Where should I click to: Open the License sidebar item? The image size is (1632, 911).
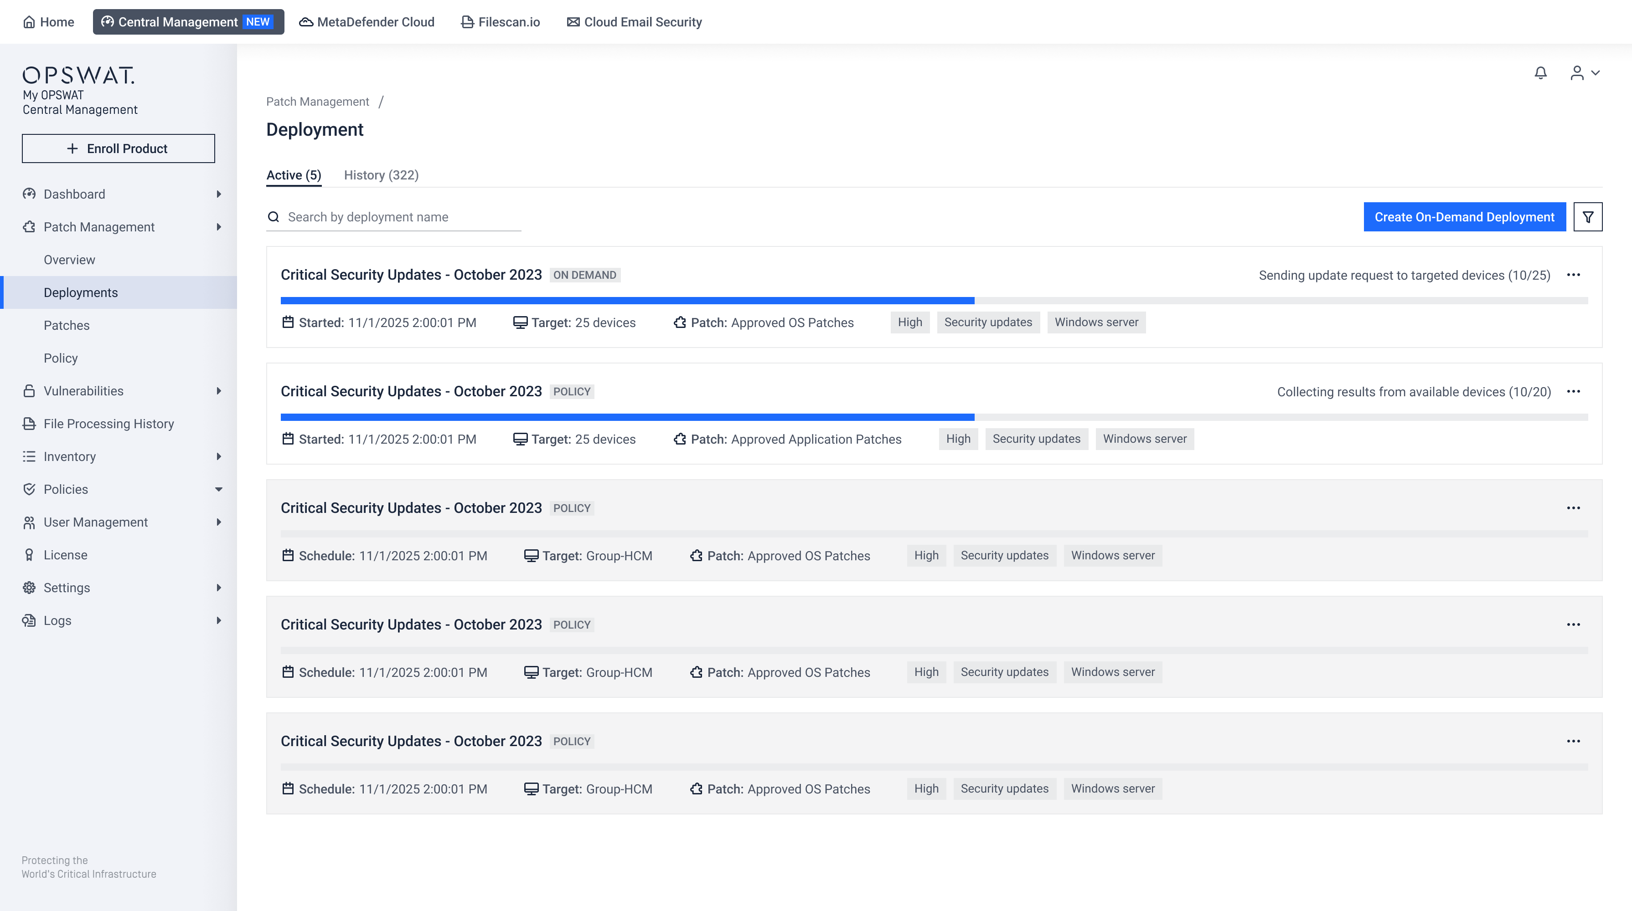pyautogui.click(x=65, y=555)
